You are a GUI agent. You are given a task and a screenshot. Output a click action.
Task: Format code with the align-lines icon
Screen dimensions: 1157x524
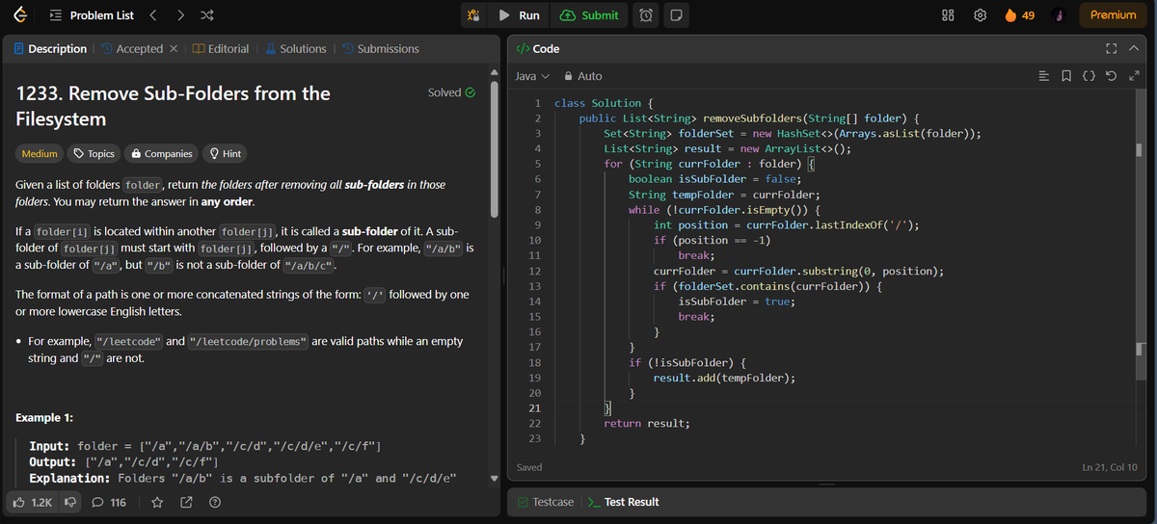point(1044,76)
